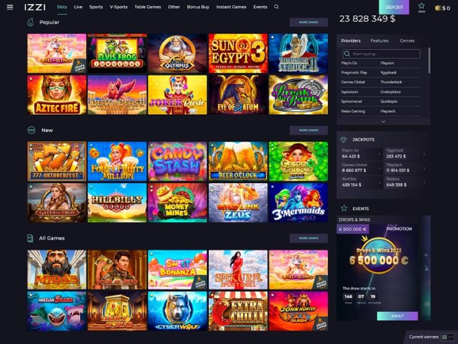Click the IZZI logo
This screenshot has height=344, width=458.
35,7
